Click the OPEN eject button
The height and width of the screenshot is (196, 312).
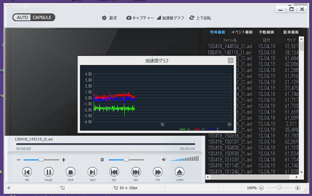point(179,172)
